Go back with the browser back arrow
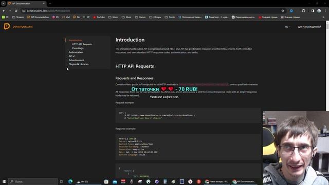 4,11
